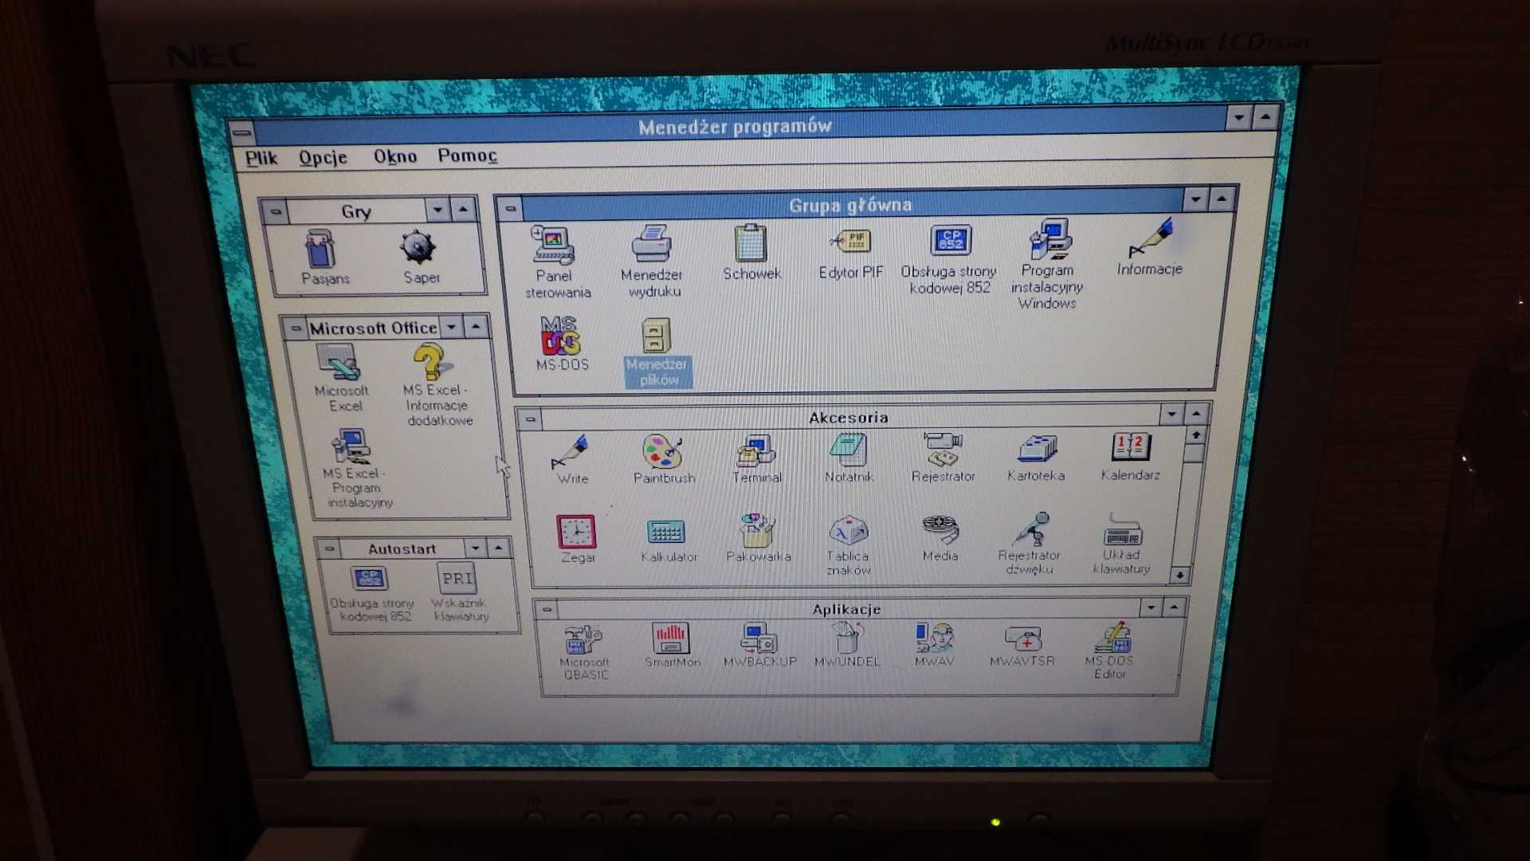Open Aplikacje window control menu box
This screenshot has width=1530, height=861.
[x=547, y=610]
